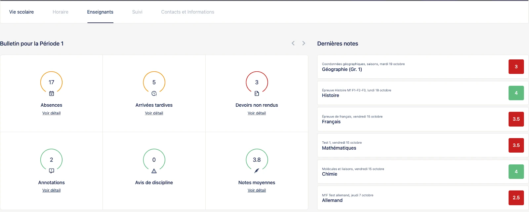The image size is (529, 212).
Task: Click the speech bubble Annotations icon
Action: coord(51,171)
